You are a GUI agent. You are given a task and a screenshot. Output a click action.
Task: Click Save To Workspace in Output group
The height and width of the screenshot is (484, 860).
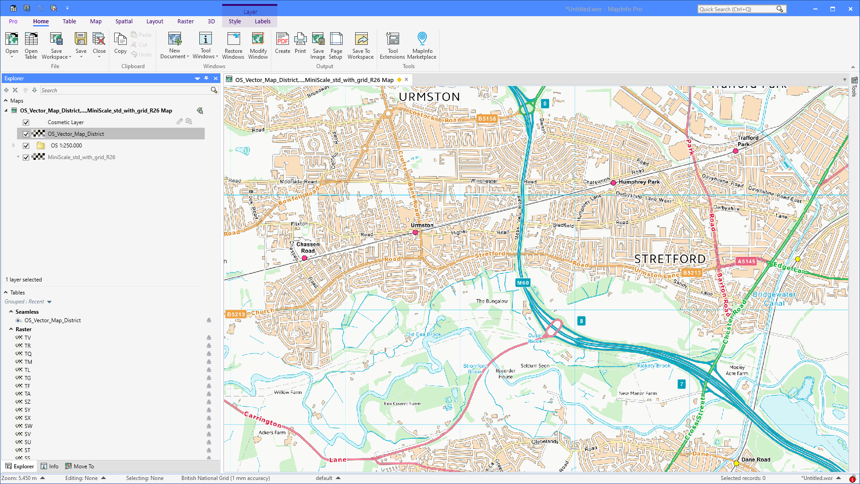[361, 45]
